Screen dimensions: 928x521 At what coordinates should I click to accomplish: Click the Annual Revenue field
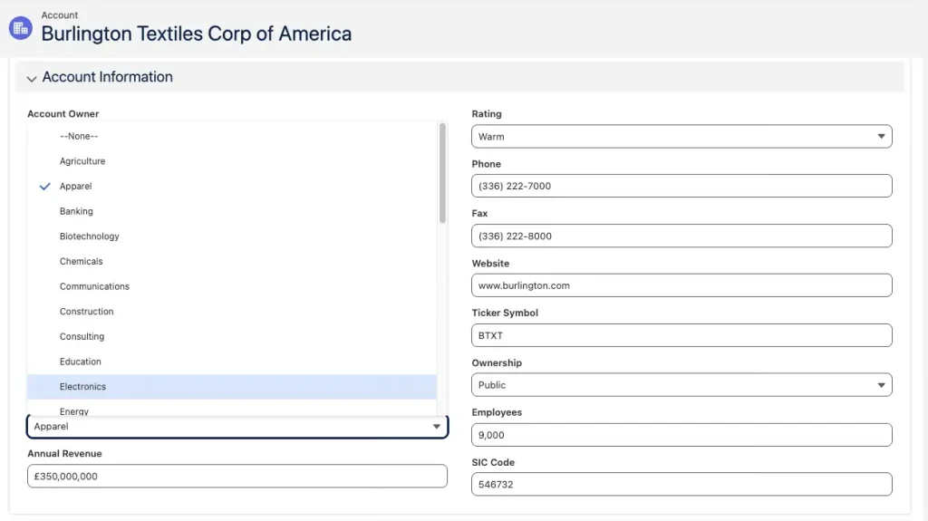tap(237, 476)
